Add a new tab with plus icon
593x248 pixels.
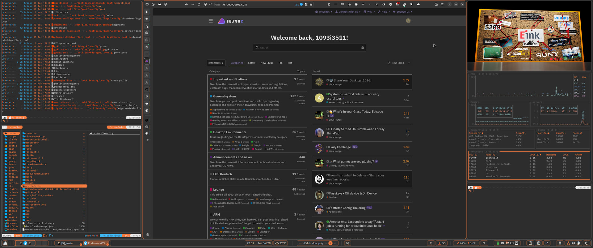[x=148, y=140]
